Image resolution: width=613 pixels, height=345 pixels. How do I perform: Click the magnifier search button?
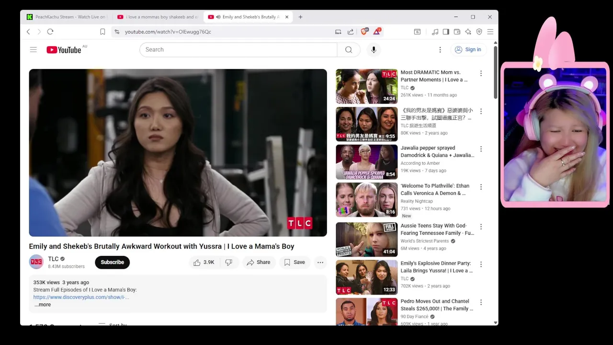[x=349, y=49]
